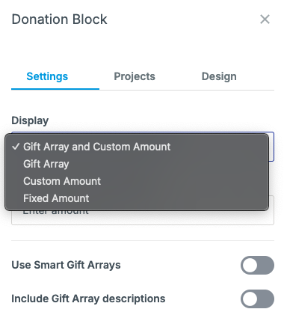The image size is (284, 315).
Task: Click the Enter amount input field
Action: tap(143, 218)
